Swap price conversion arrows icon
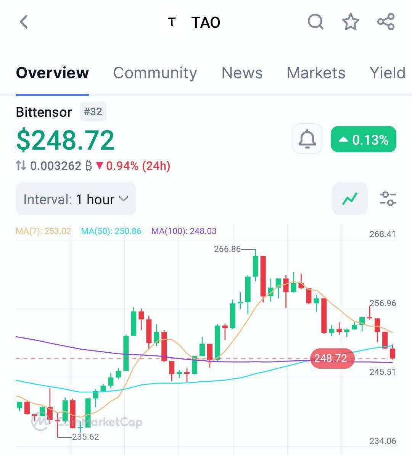The image size is (412, 455). (21, 166)
